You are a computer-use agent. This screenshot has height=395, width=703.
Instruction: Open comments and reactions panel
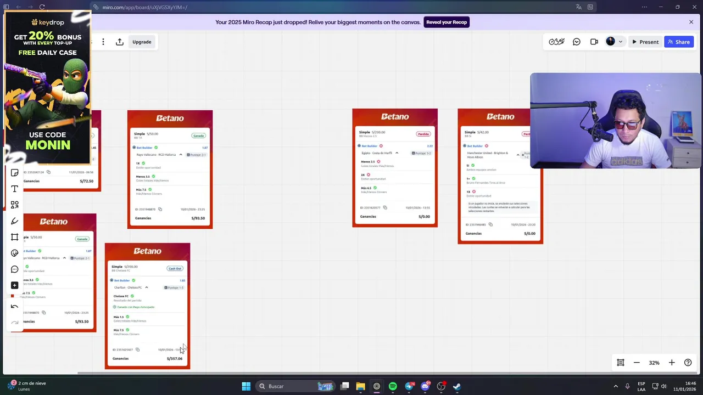click(x=577, y=42)
